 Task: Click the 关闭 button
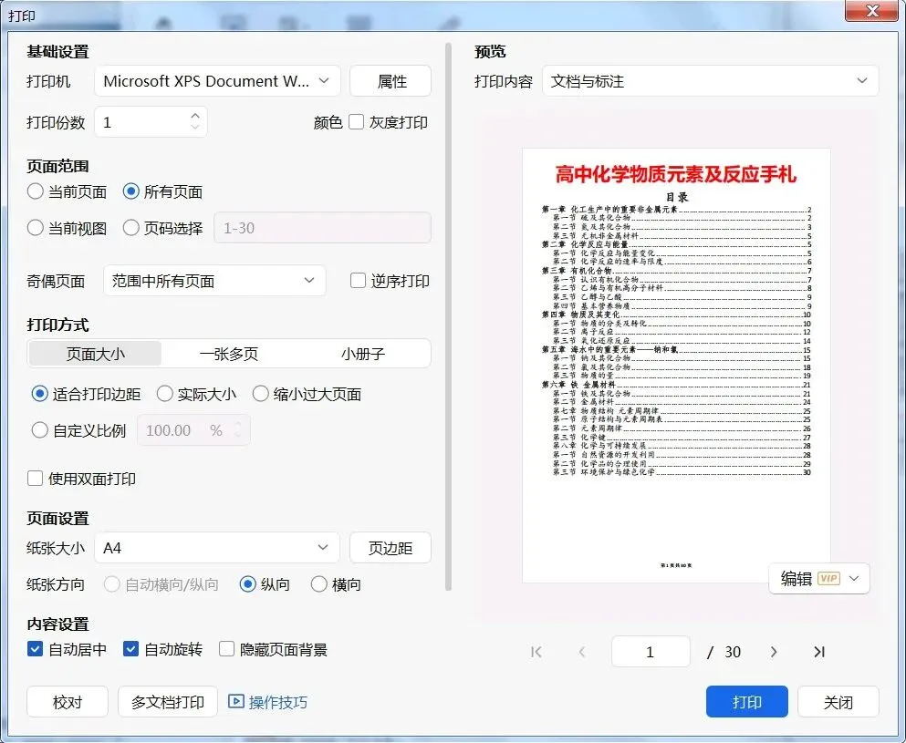838,701
